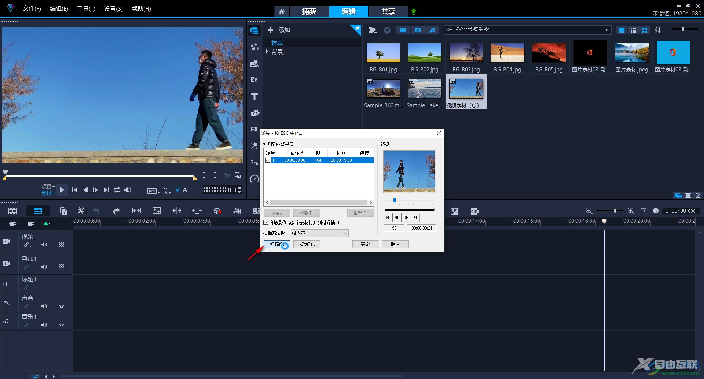The height and width of the screenshot is (379, 704).
Task: Click the upload arrow icon beside 共享 tab
Action: (414, 11)
